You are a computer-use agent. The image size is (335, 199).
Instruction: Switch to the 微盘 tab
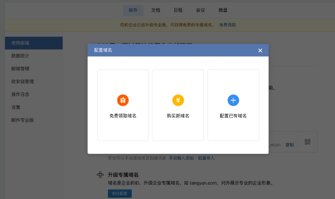pyautogui.click(x=223, y=10)
